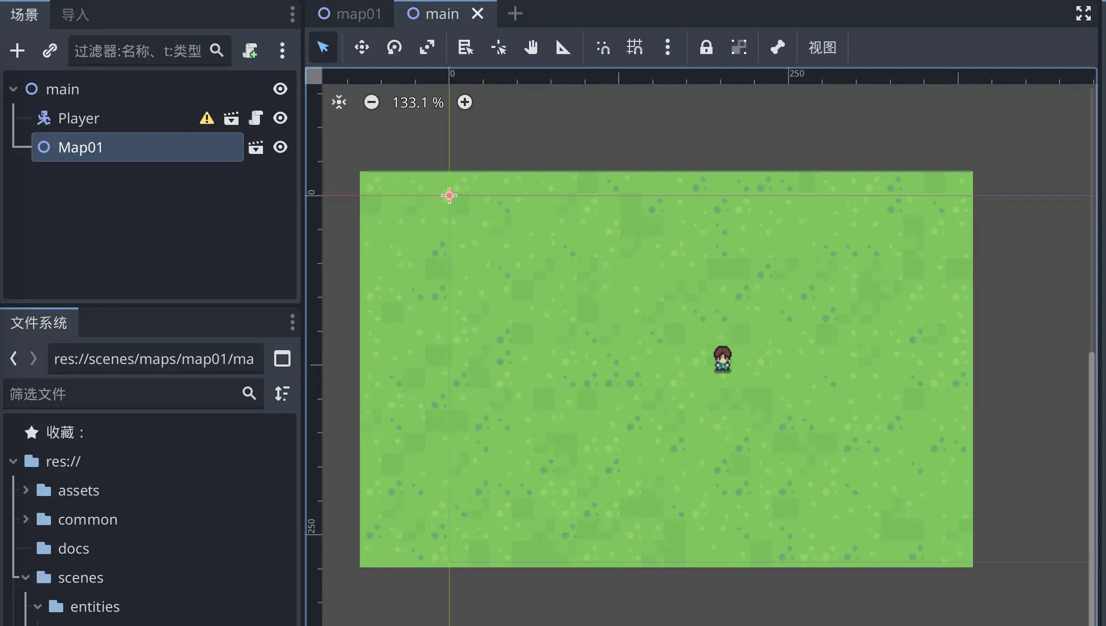Open the 视图 view menu
Viewport: 1106px width, 626px height.
click(x=822, y=47)
